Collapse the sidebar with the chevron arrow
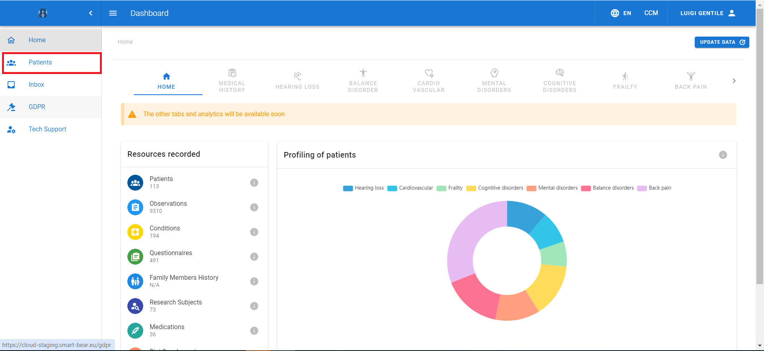The width and height of the screenshot is (764, 351). 91,13
